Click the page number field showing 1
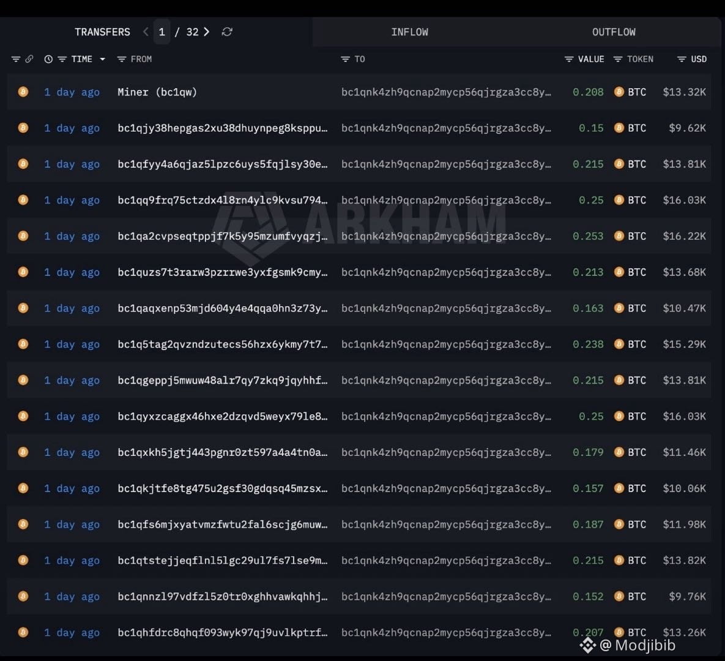The image size is (725, 661). (162, 32)
